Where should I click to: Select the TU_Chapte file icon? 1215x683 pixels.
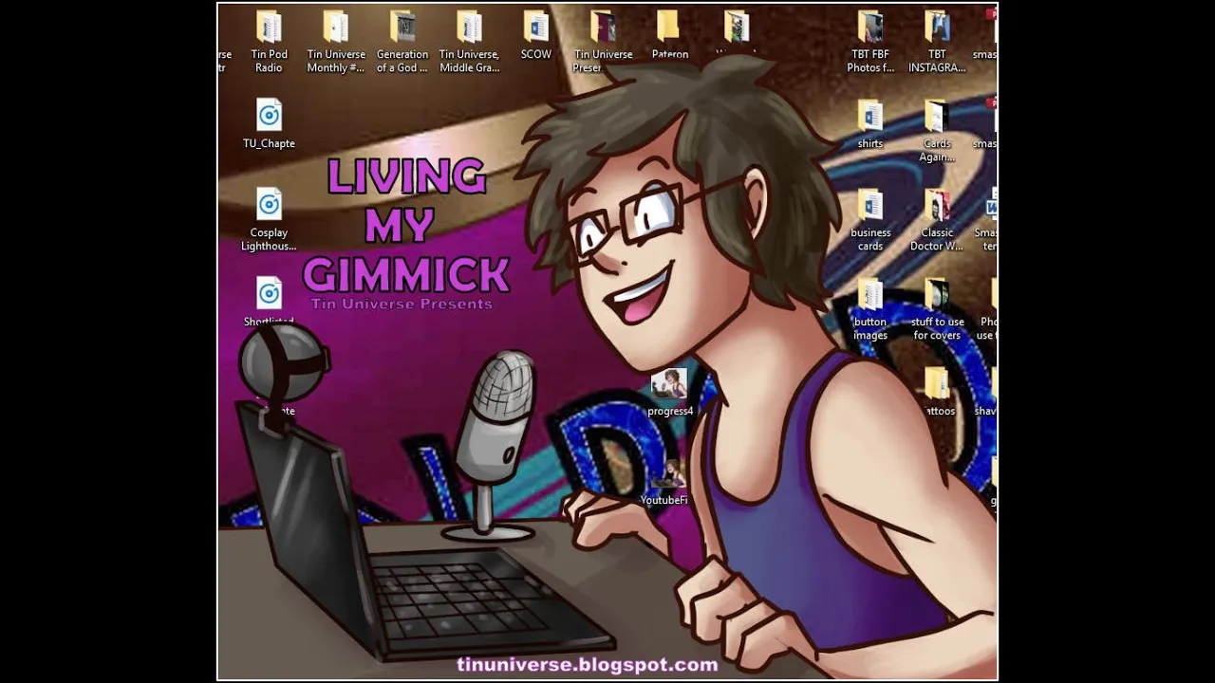[x=269, y=116]
